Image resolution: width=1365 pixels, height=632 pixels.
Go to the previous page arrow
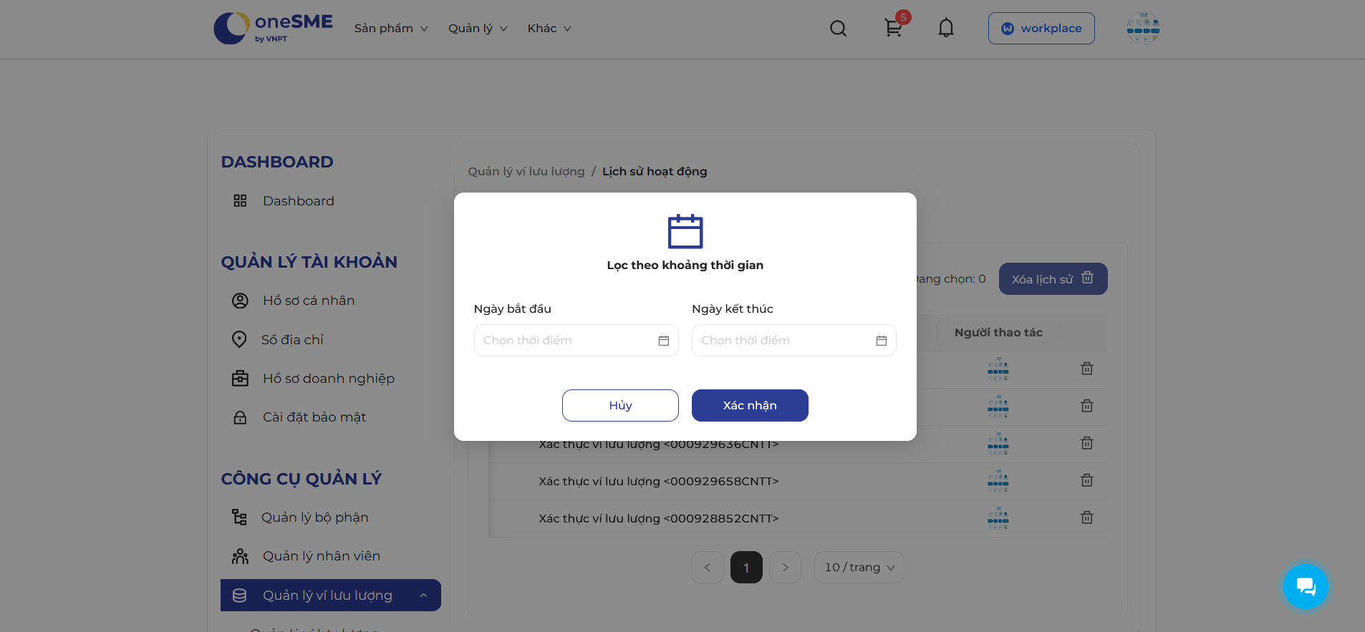click(x=708, y=568)
